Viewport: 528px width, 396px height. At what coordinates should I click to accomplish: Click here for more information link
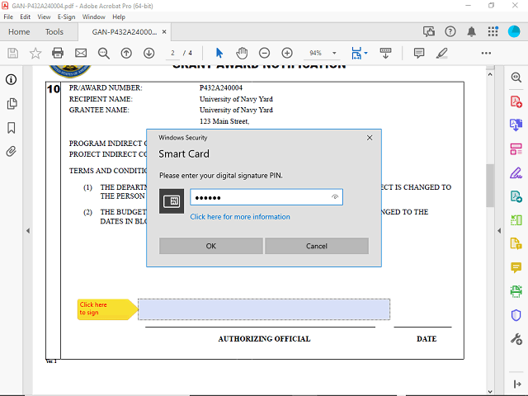pyautogui.click(x=240, y=217)
